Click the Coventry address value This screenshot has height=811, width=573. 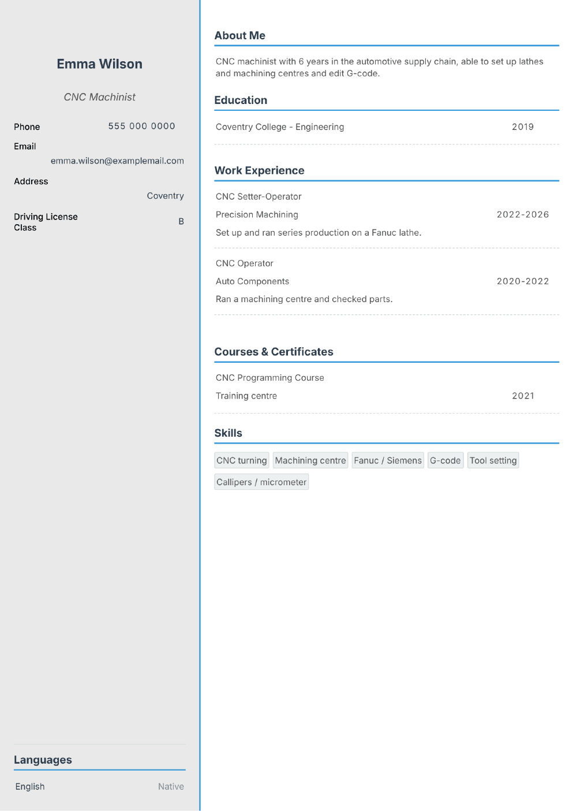165,196
